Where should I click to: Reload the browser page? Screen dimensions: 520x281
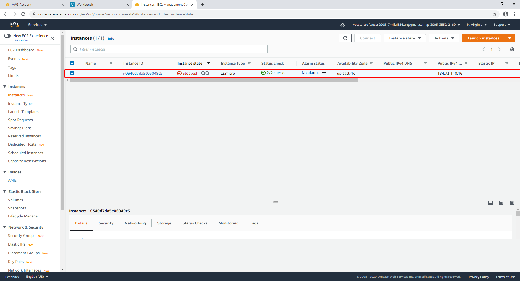[x=23, y=14]
